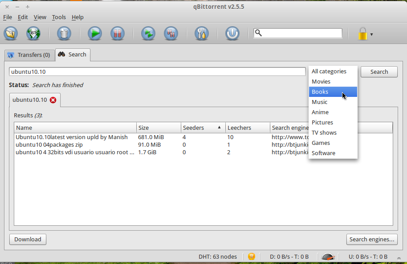Sort results by the Leechers column
The width and height of the screenshot is (407, 264).
[x=248, y=128]
